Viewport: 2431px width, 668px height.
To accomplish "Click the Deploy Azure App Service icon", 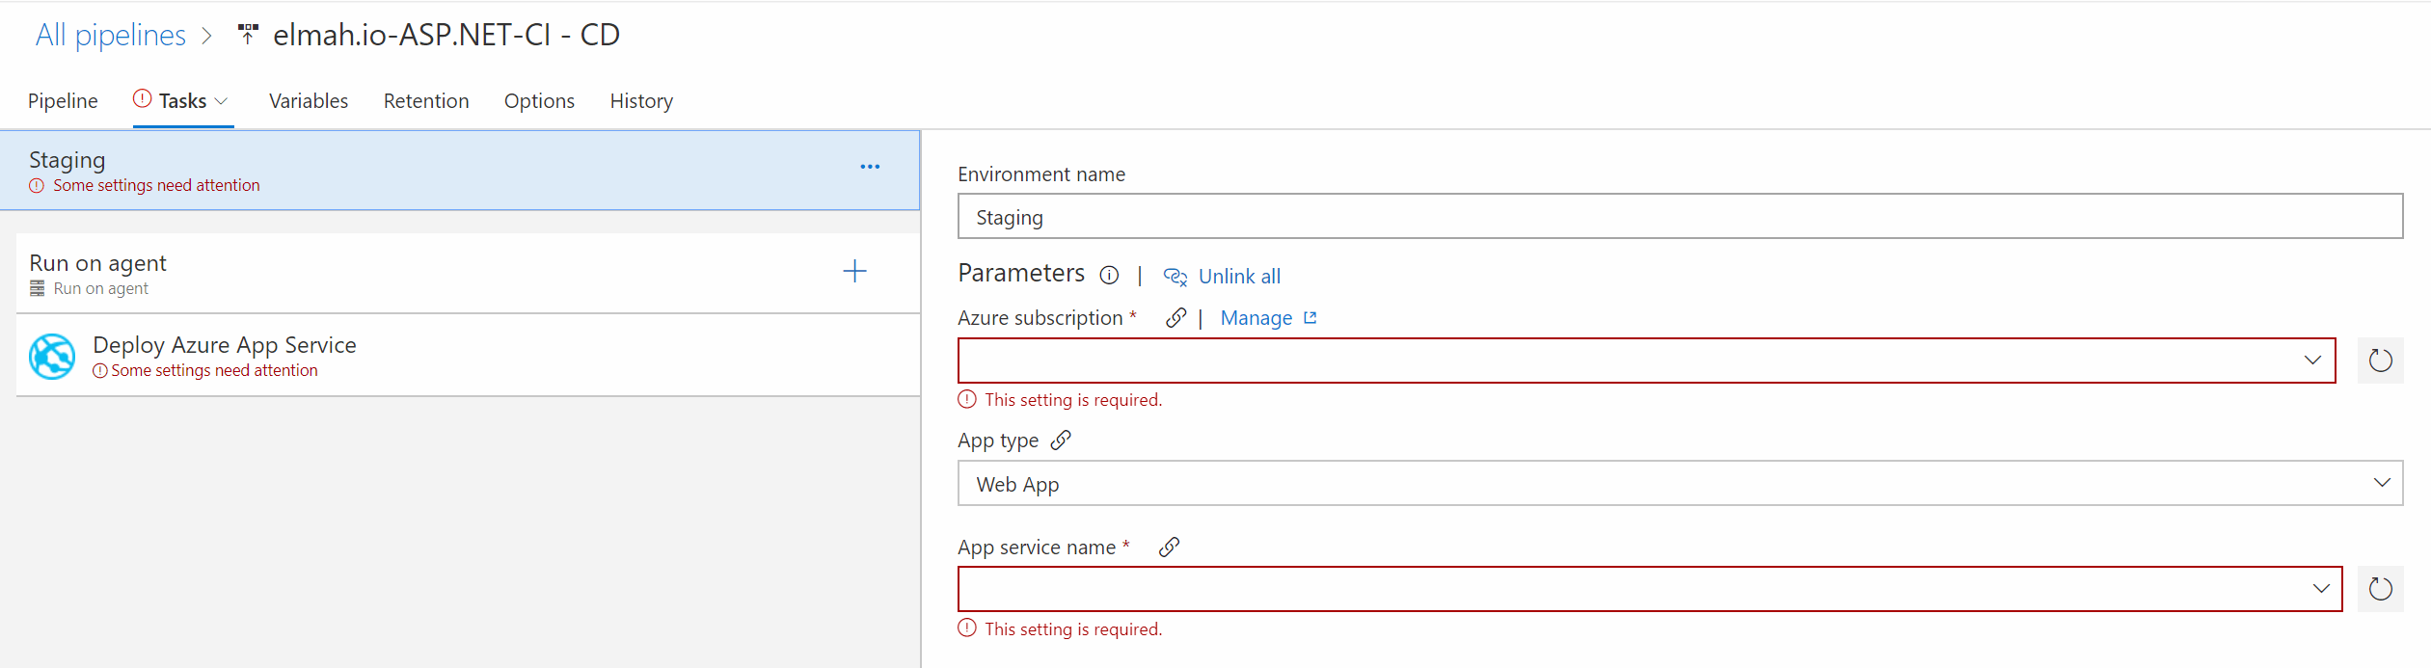I will click(x=52, y=357).
